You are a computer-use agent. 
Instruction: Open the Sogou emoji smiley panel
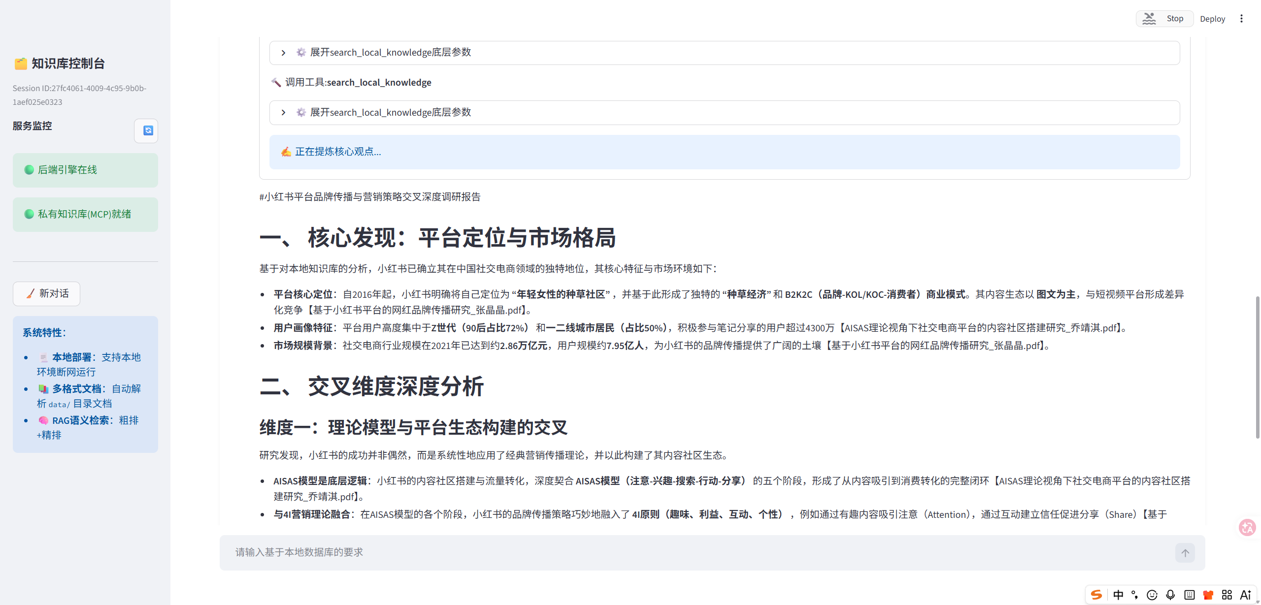[1152, 595]
